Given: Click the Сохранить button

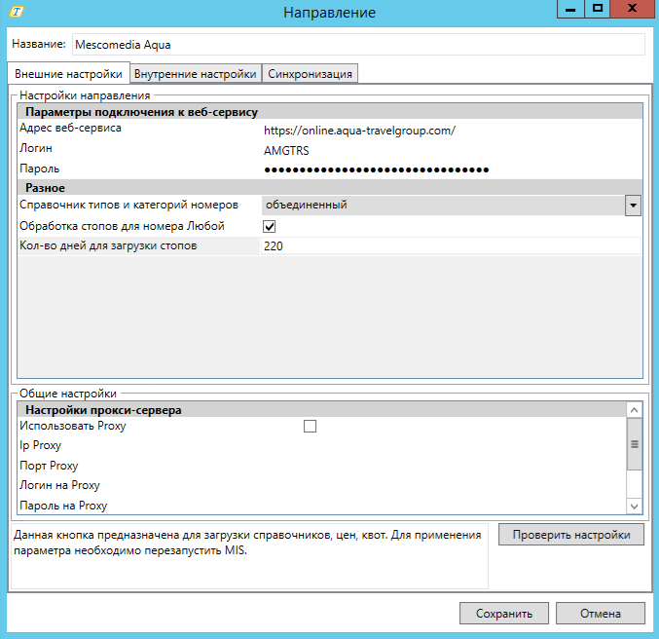Looking at the screenshot, I should pos(504,614).
